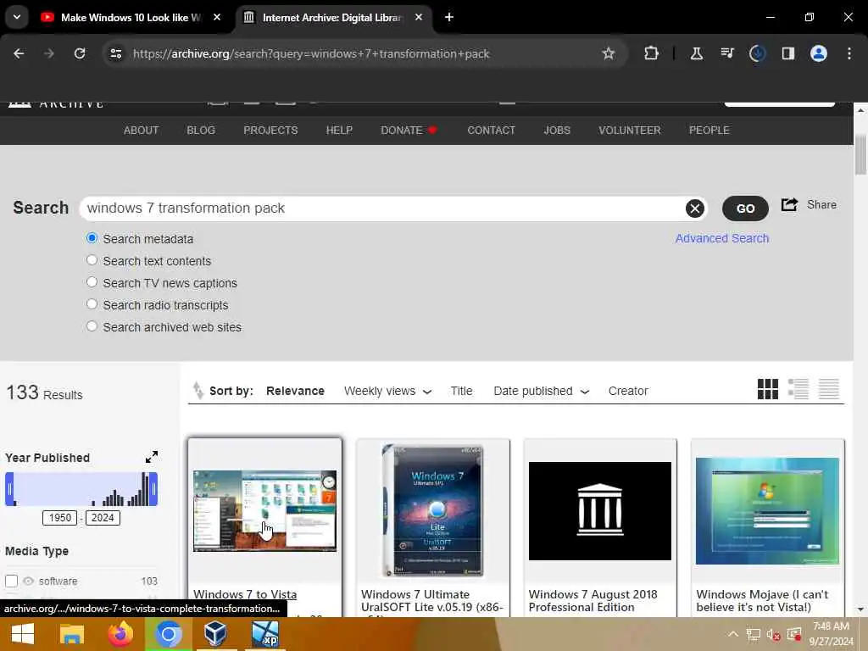
Task: Click the 2024 end year field
Action: [103, 518]
